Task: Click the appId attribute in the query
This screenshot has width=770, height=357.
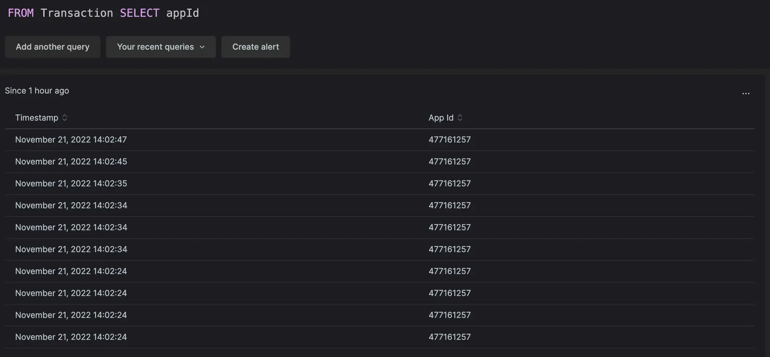Action: click(x=182, y=13)
